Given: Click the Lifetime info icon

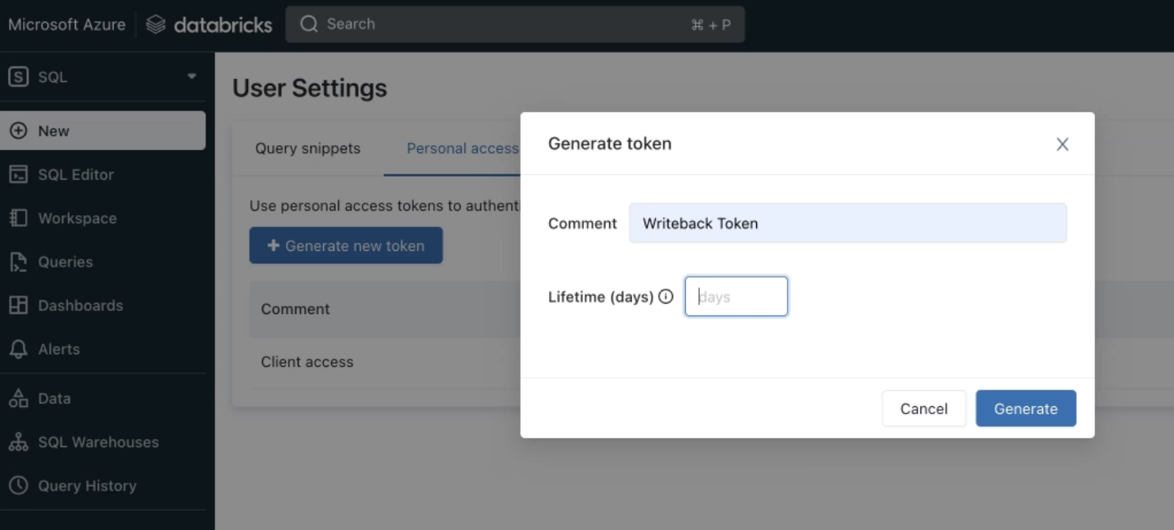Looking at the screenshot, I should (666, 297).
